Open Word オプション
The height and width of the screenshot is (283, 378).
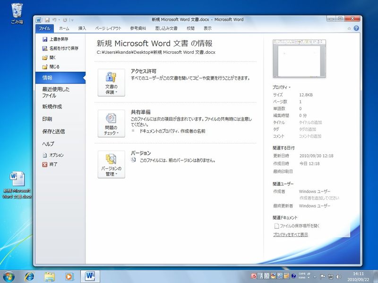(53, 155)
